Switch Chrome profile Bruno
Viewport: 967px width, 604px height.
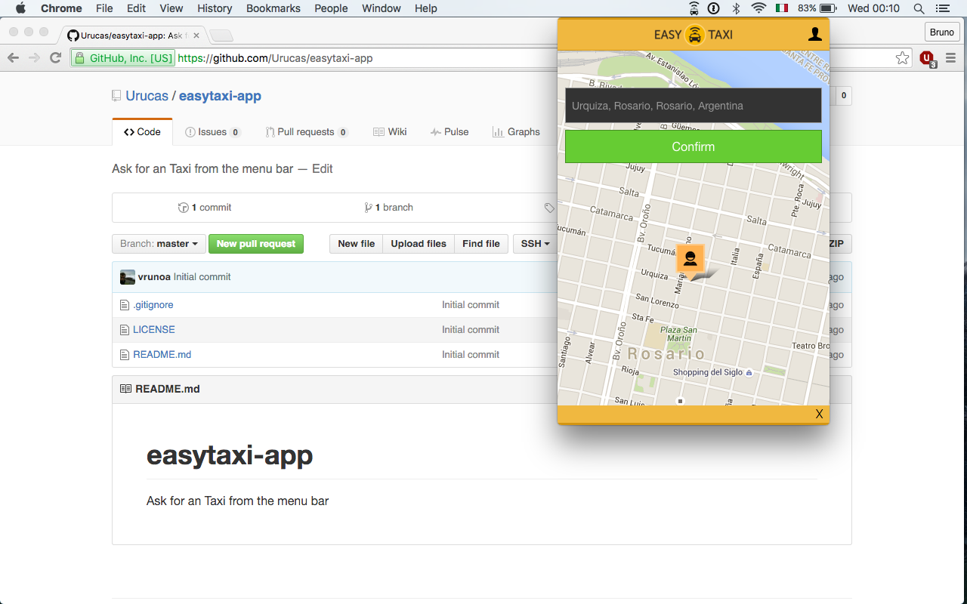pos(941,32)
